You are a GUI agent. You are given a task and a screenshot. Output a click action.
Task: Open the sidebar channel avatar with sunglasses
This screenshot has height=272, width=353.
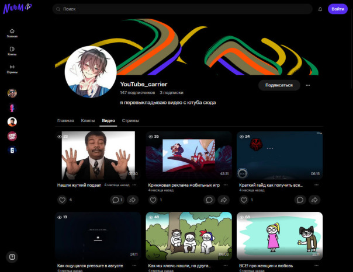pos(12,93)
